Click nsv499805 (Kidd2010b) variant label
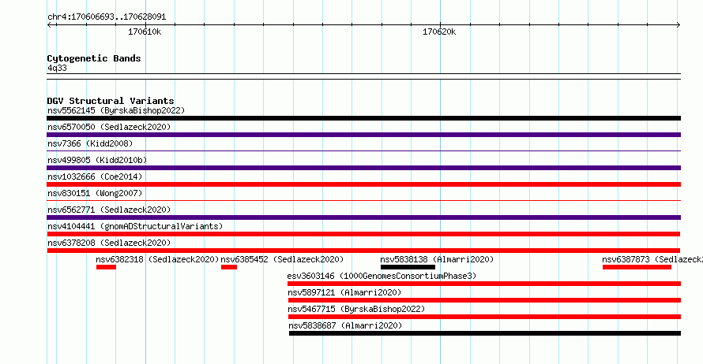Image resolution: width=703 pixels, height=364 pixels. tap(97, 160)
